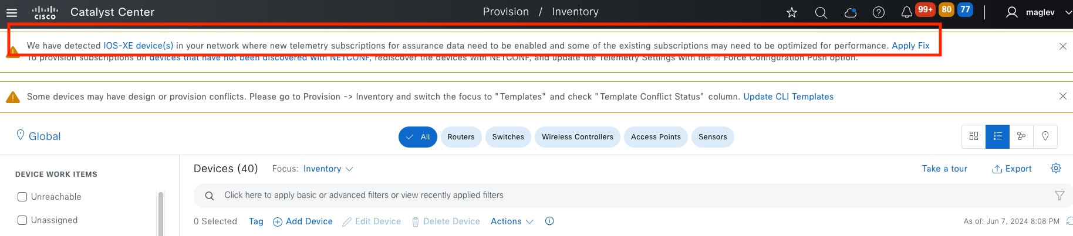Screen dimensions: 1073x236
Task: Switch to topology view
Action: click(1021, 136)
